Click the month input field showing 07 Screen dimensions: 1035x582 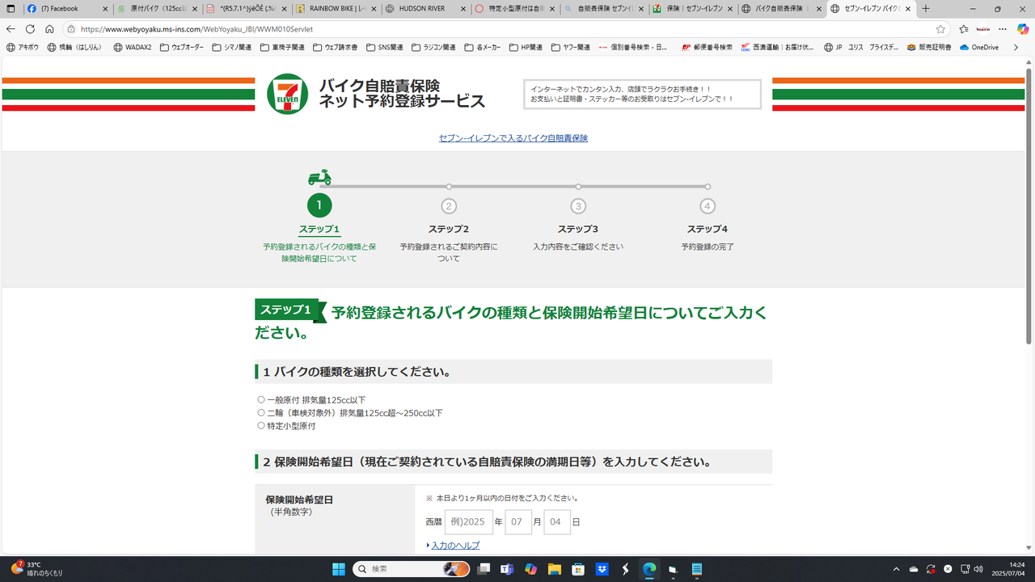point(518,522)
